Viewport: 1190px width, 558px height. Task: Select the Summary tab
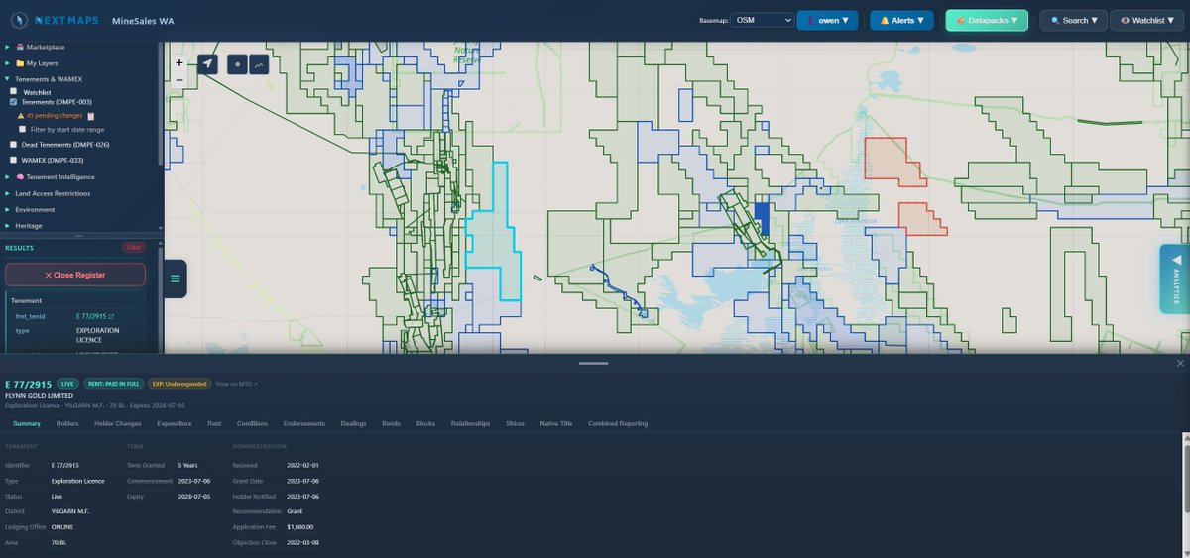pos(27,423)
